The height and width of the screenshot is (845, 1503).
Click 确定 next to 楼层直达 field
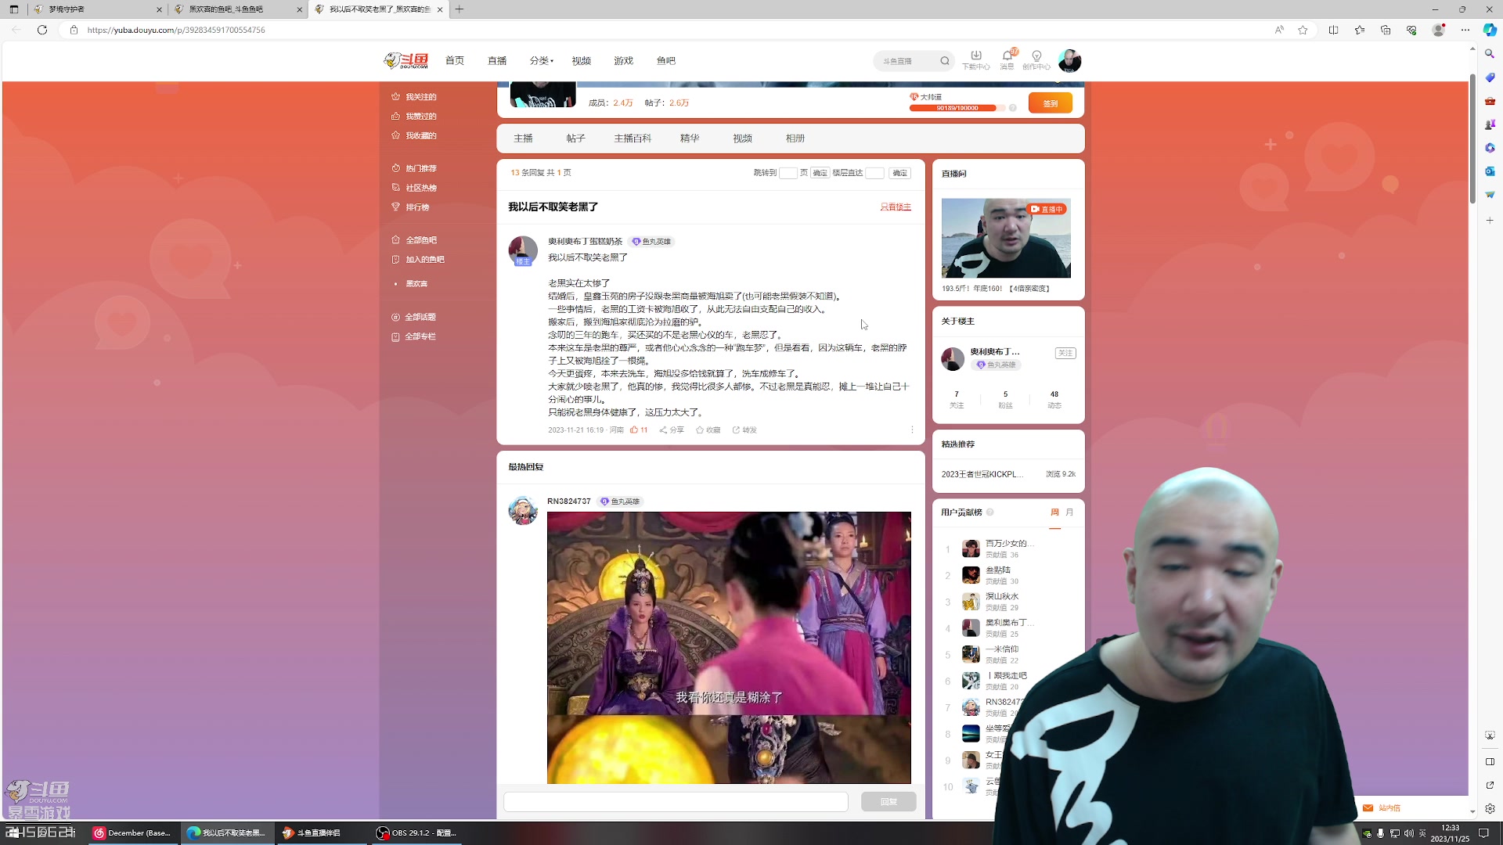click(900, 173)
